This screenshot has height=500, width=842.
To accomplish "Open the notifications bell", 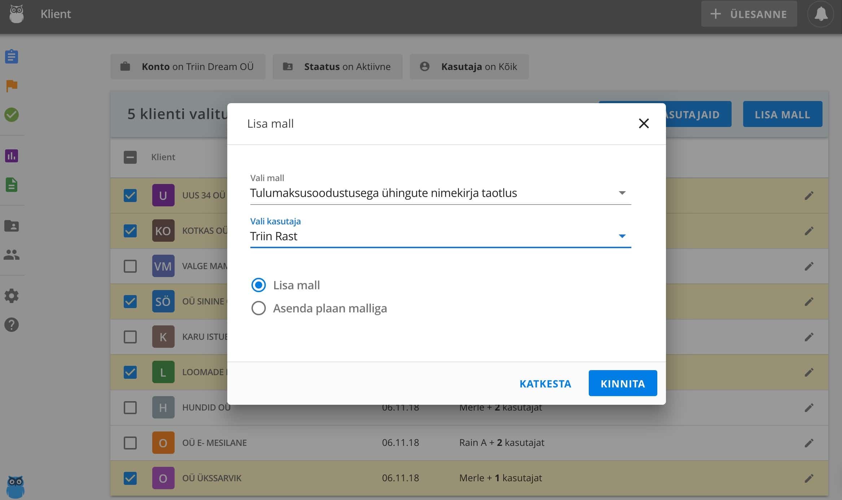I will (x=821, y=14).
